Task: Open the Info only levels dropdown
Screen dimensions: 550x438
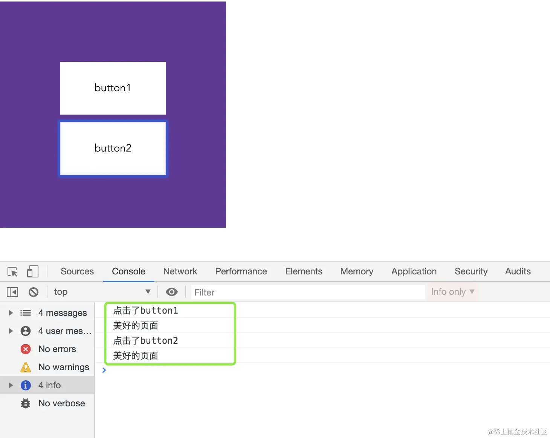Action: click(x=452, y=292)
